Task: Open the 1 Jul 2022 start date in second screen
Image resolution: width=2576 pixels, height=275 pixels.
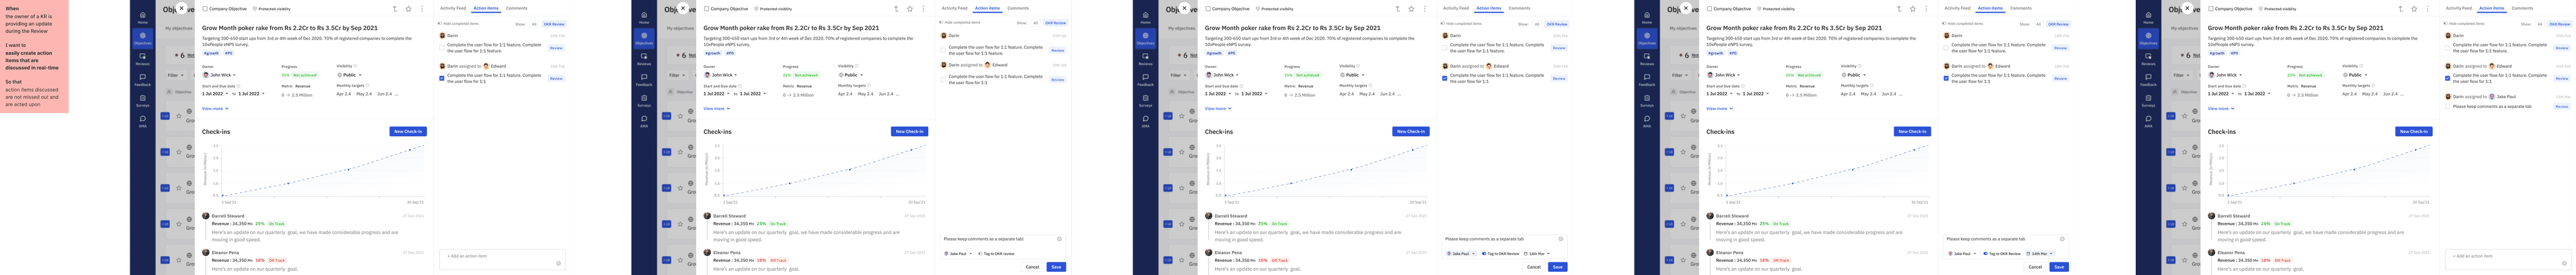Action: point(716,94)
